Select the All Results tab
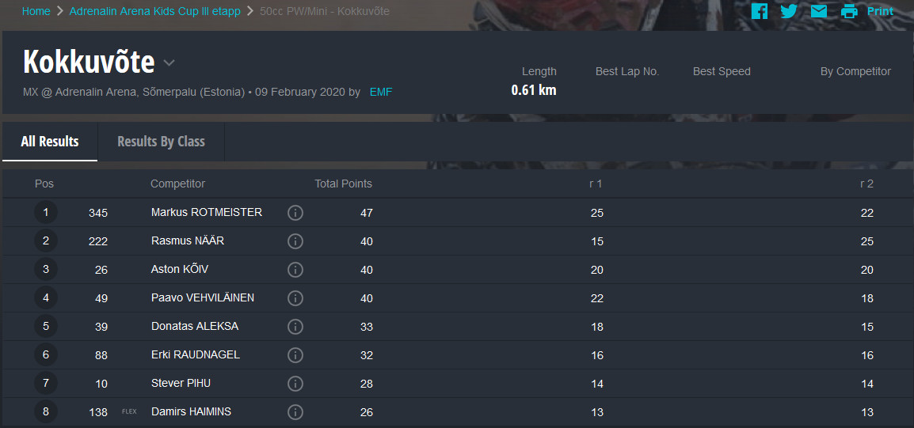 pos(50,142)
